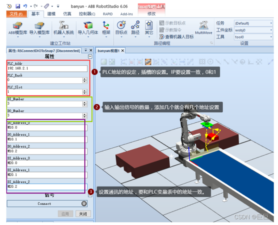Click the Undo arrow icon

[25, 6]
